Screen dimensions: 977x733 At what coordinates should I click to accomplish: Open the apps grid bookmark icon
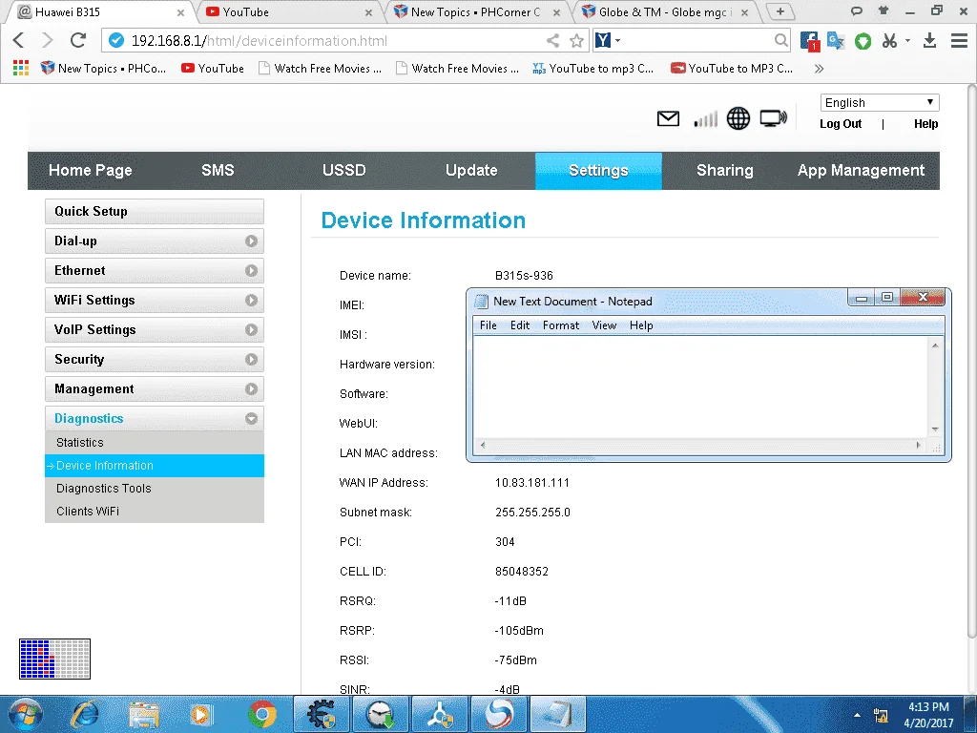pos(21,68)
